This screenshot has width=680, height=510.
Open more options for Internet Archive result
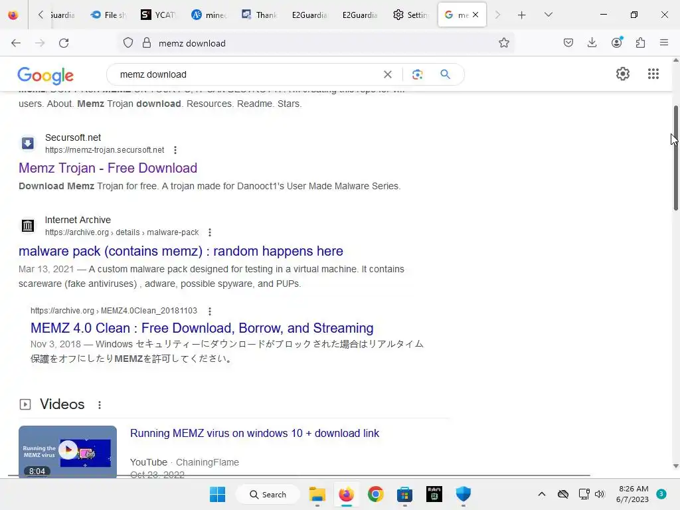210,232
